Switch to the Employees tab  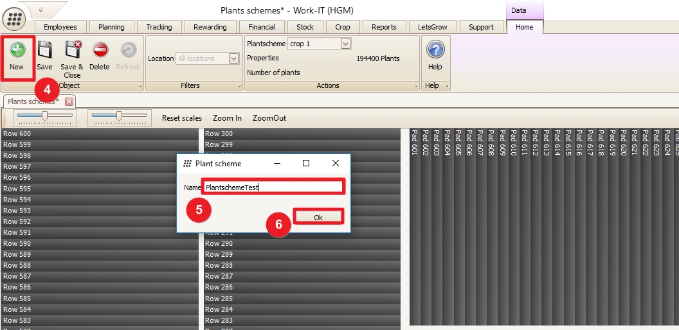point(60,27)
